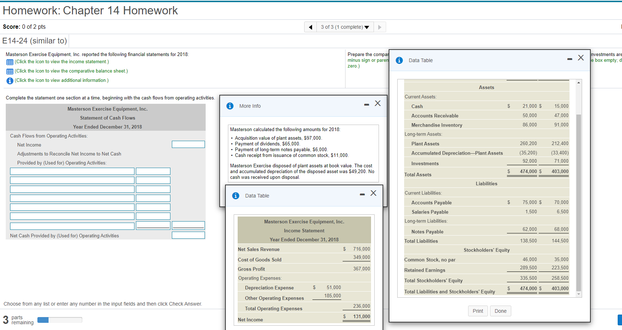Open the additional information info icon
Viewport: 622px width, 330px height.
(x=10, y=81)
